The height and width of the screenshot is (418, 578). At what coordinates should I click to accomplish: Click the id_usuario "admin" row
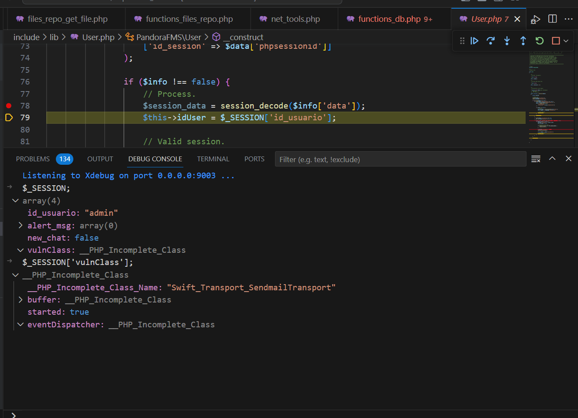point(72,213)
